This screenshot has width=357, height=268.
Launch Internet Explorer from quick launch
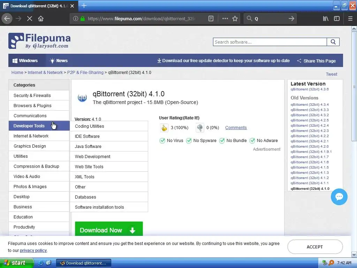pos(41,263)
